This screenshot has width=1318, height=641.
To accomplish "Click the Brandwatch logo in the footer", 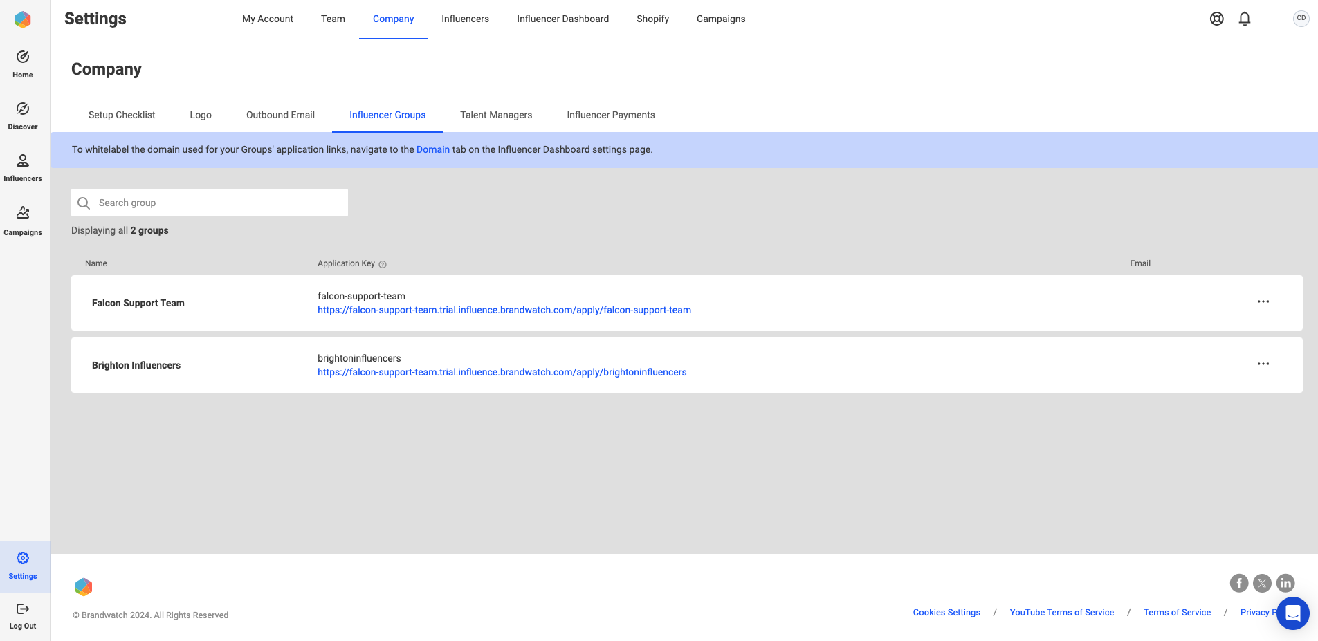I will click(84, 587).
